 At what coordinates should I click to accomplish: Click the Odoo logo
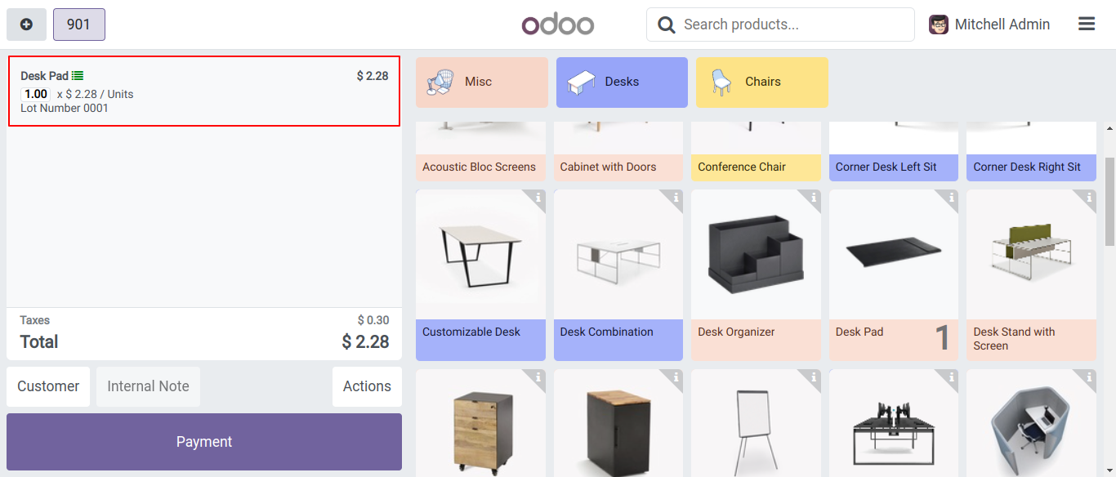[558, 25]
